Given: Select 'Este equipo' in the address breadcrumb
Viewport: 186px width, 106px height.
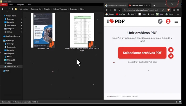Looking at the screenshot, I should tap(23, 9).
